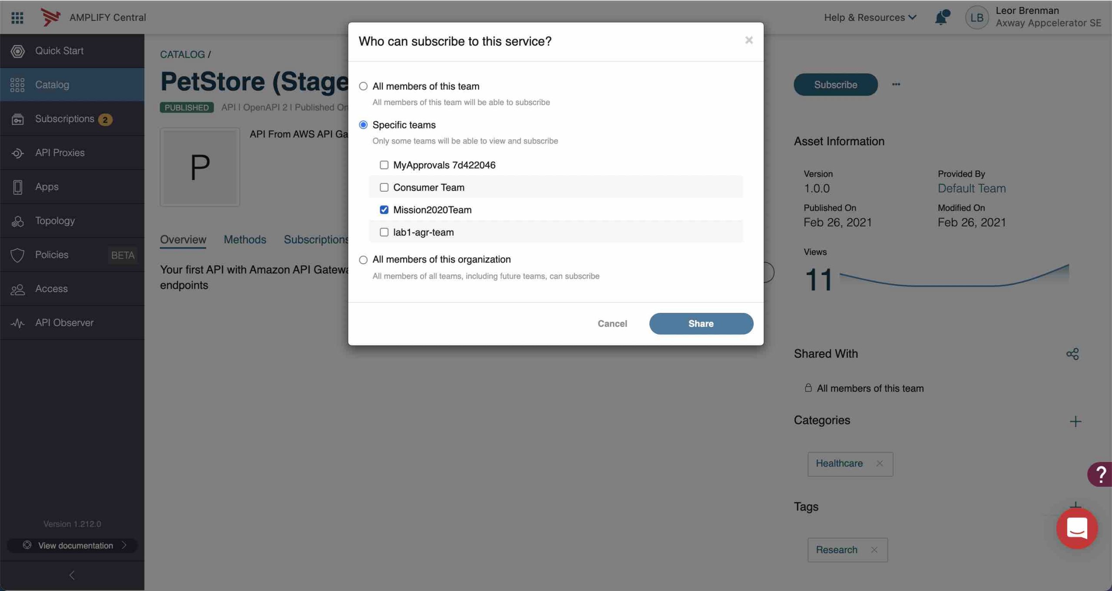The width and height of the screenshot is (1112, 591).
Task: Add a category with the plus icon
Action: click(x=1076, y=421)
